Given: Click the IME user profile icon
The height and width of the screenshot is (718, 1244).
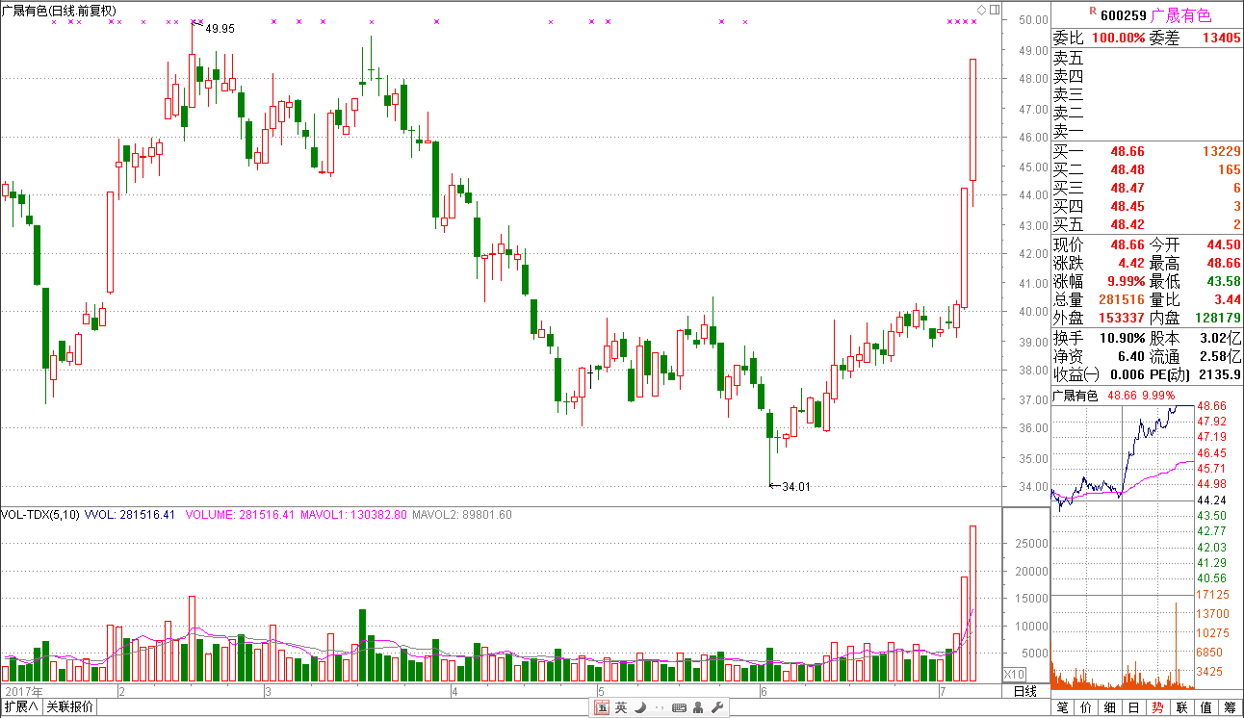Looking at the screenshot, I should 698,708.
